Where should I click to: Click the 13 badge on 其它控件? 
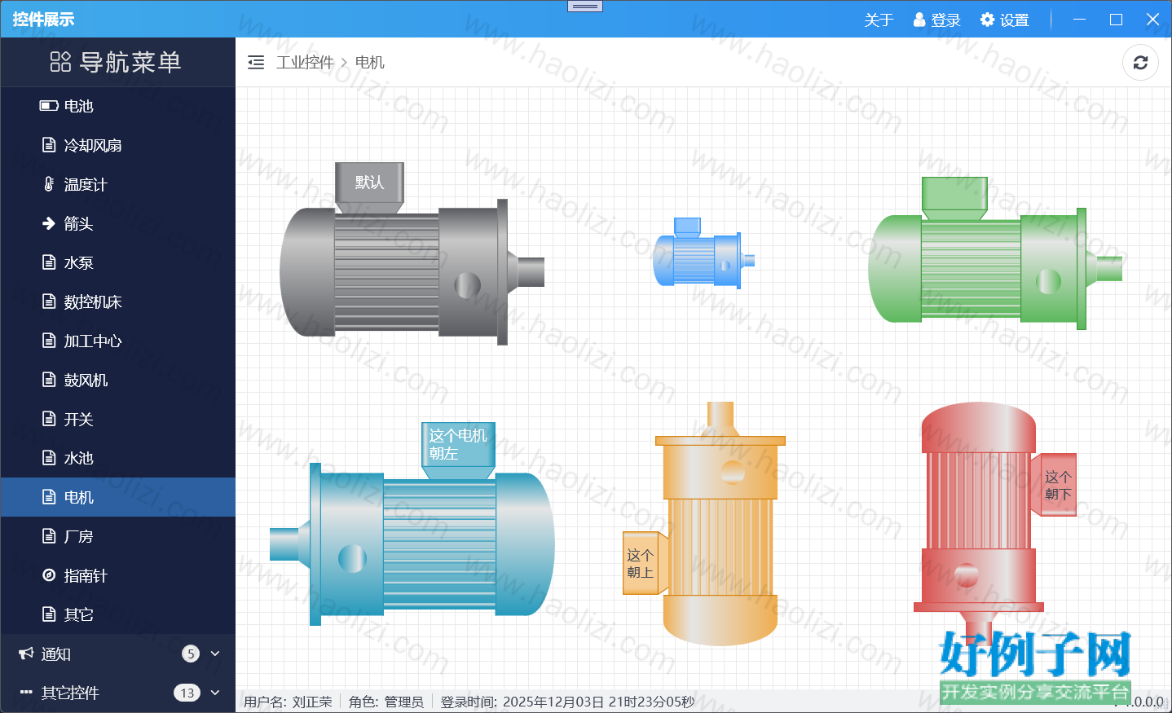[x=187, y=693]
